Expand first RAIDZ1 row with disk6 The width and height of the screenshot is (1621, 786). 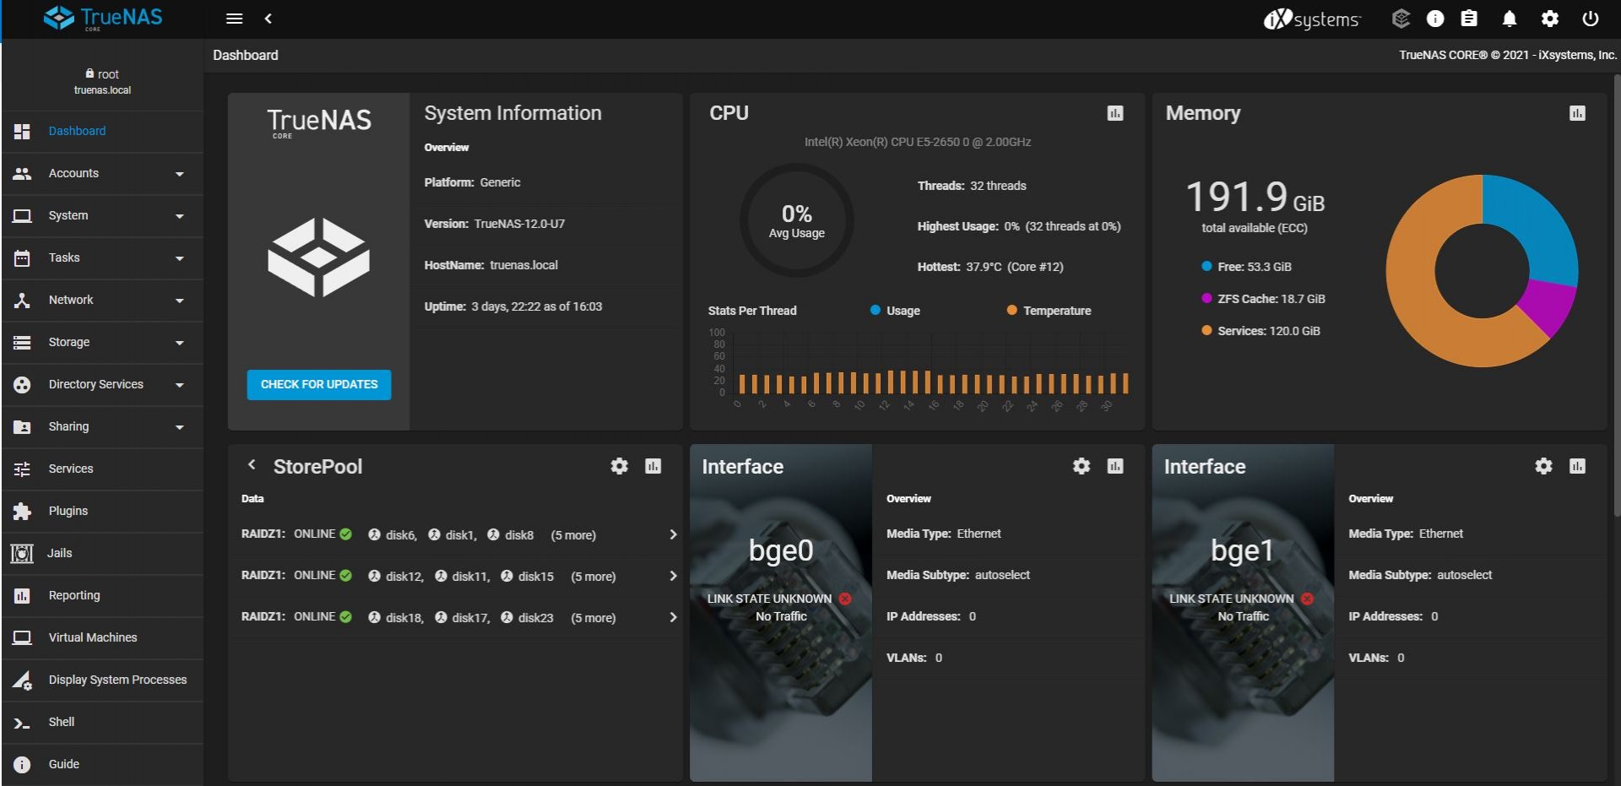click(x=673, y=534)
